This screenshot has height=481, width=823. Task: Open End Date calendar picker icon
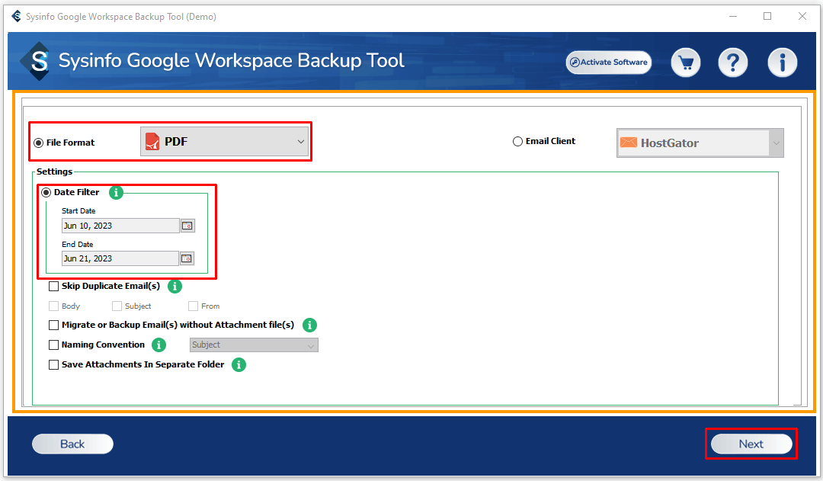click(x=187, y=258)
